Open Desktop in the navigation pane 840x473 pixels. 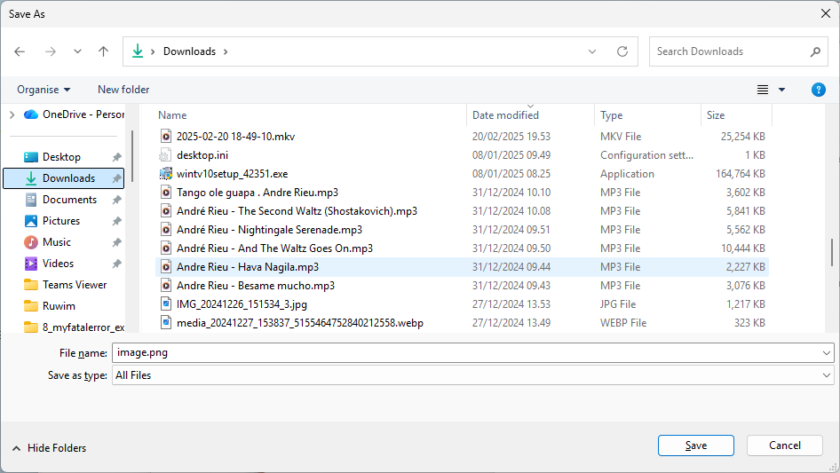pos(61,157)
